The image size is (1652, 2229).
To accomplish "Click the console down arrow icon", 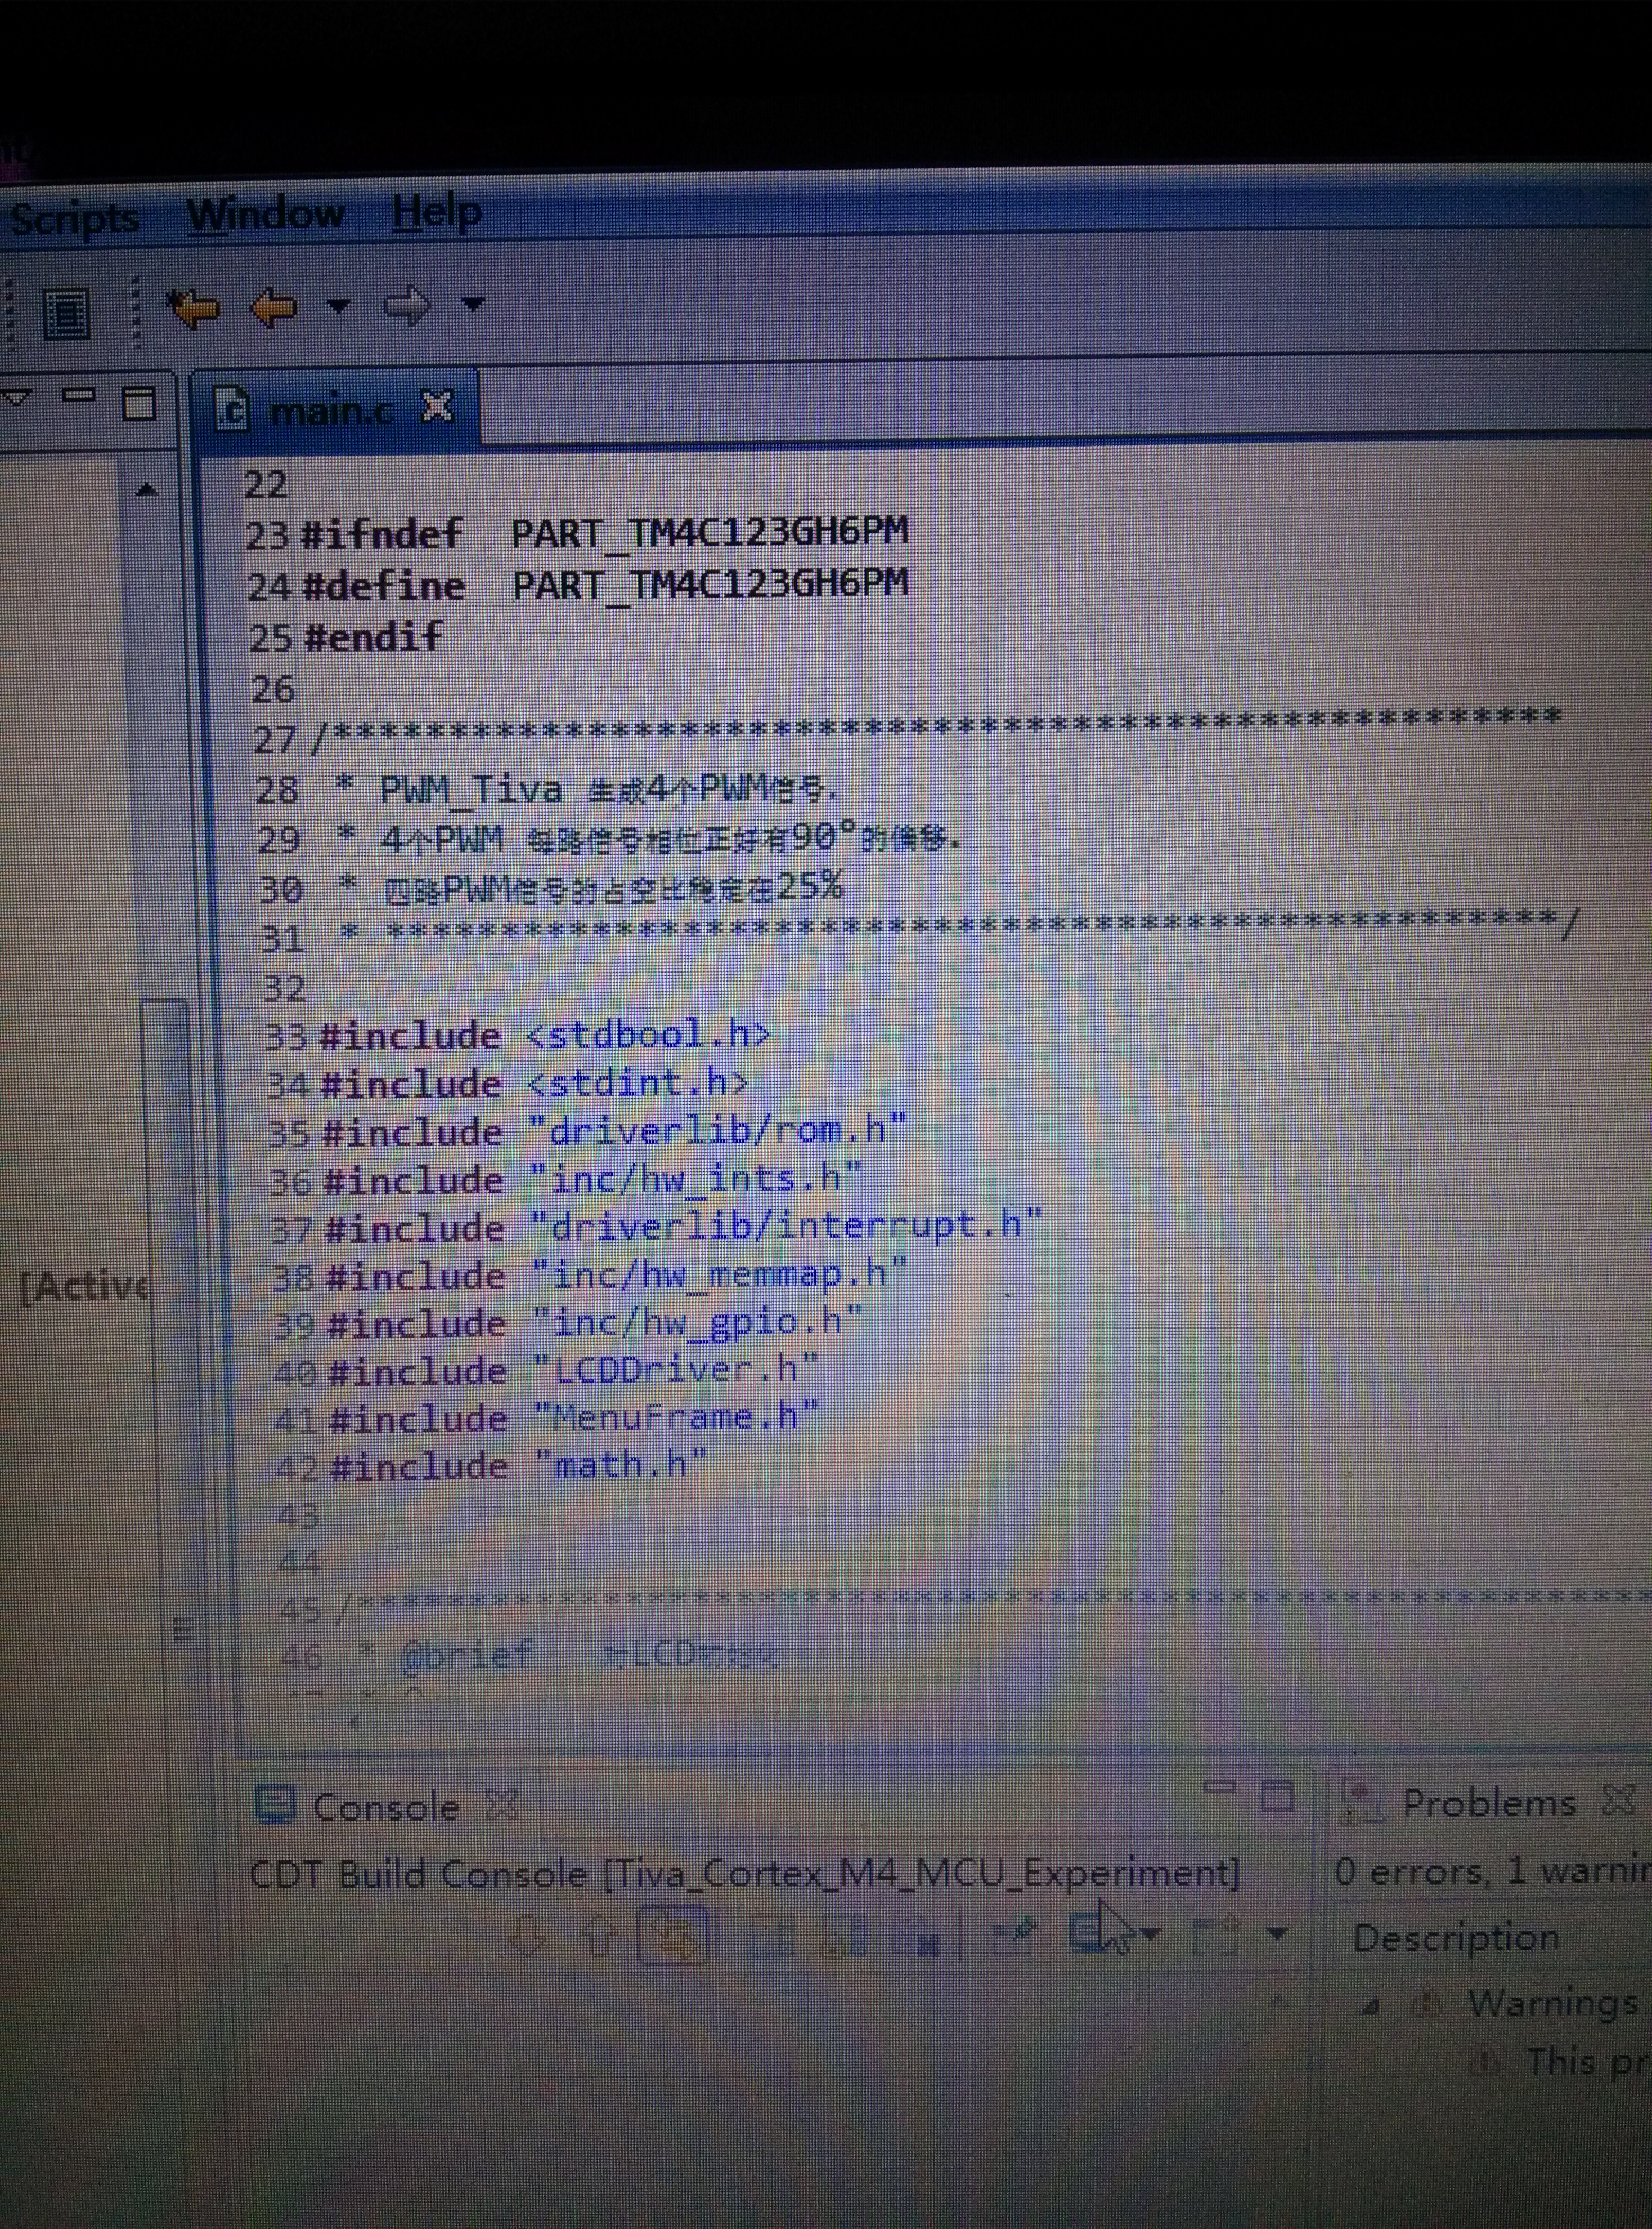I will click(x=527, y=1938).
